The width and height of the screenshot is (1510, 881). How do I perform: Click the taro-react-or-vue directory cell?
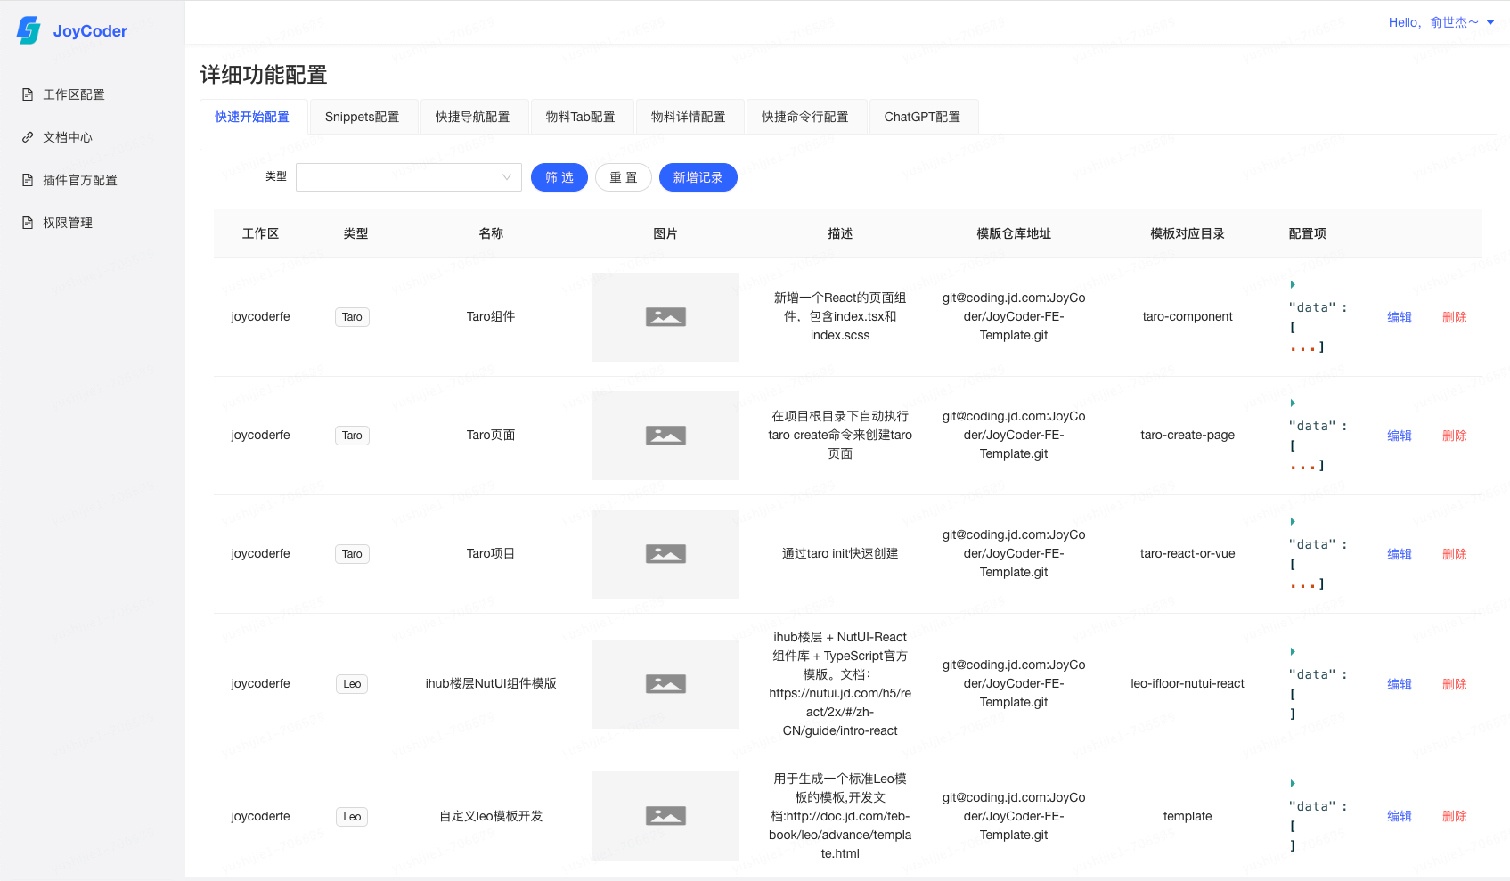1188,554
